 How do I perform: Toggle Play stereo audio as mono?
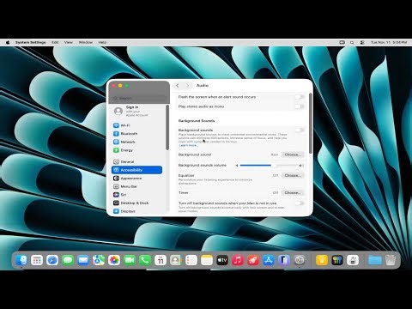[299, 106]
